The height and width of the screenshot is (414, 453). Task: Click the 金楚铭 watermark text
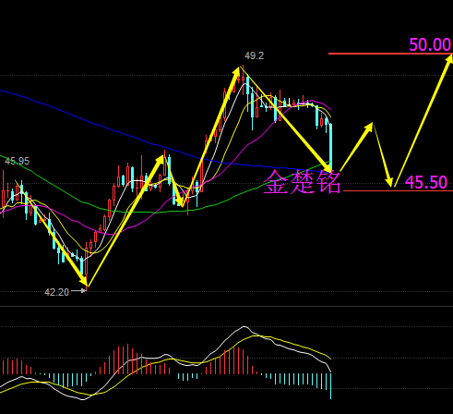pyautogui.click(x=302, y=182)
